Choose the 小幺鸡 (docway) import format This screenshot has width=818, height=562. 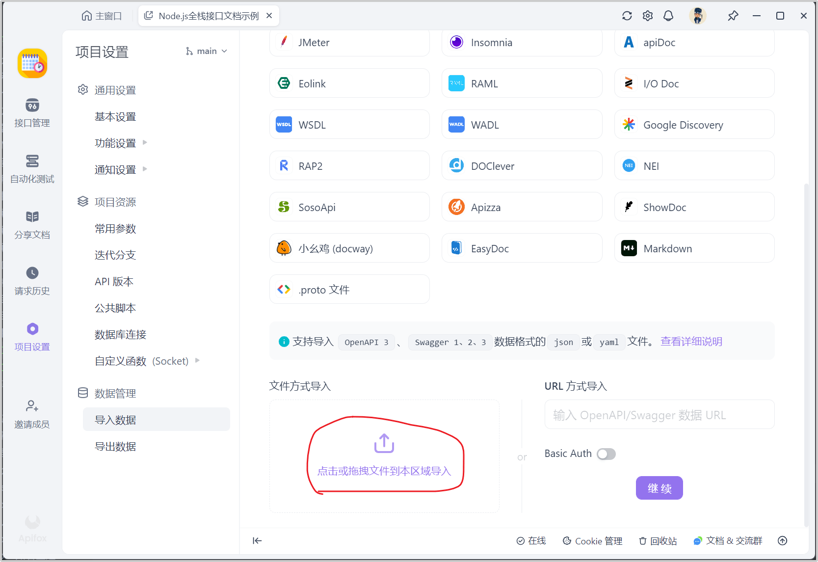point(349,248)
